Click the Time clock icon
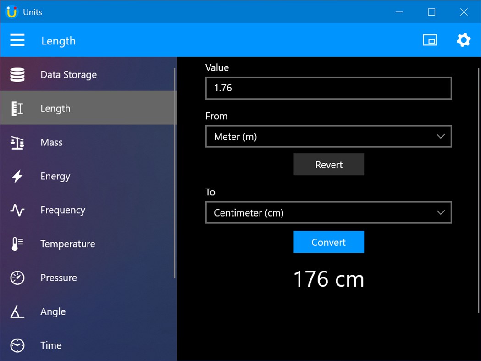This screenshot has height=361, width=481. click(17, 345)
